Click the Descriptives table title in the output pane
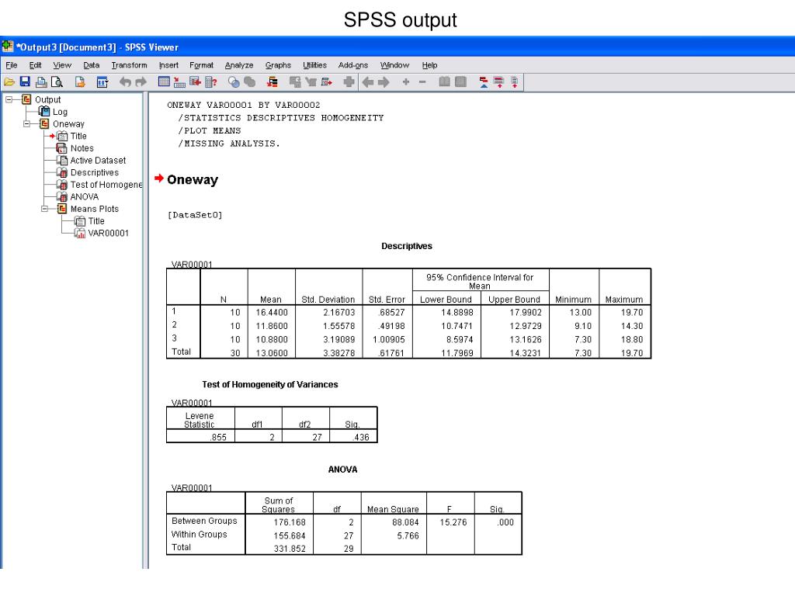Image resolution: width=795 pixels, height=596 pixels. 407,246
